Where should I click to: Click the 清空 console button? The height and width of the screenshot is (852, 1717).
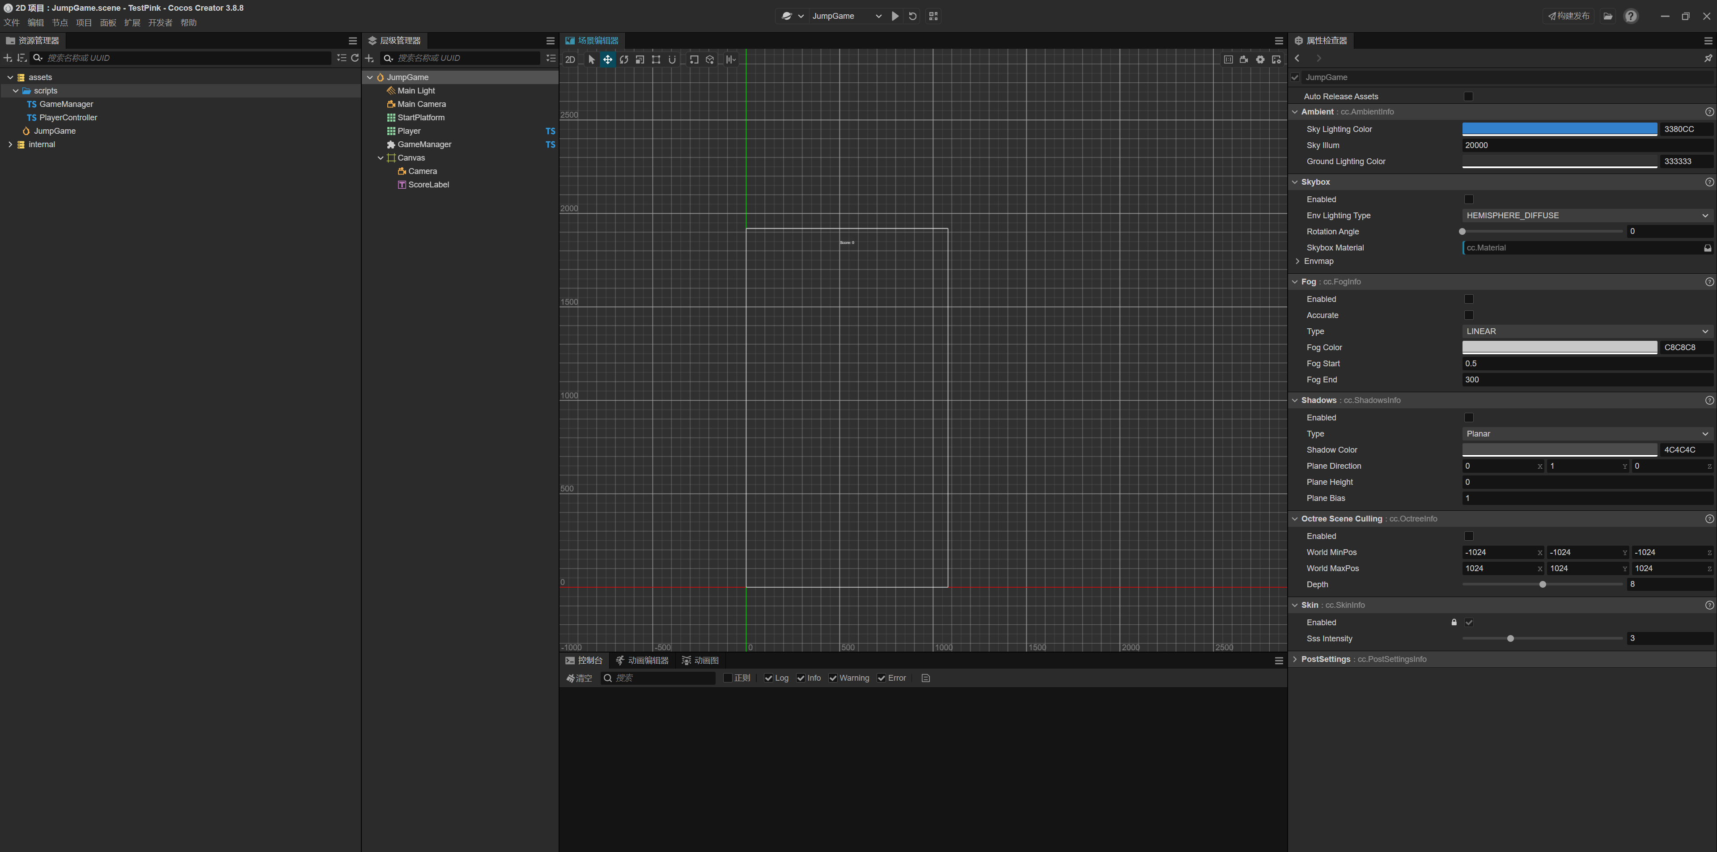[579, 678]
